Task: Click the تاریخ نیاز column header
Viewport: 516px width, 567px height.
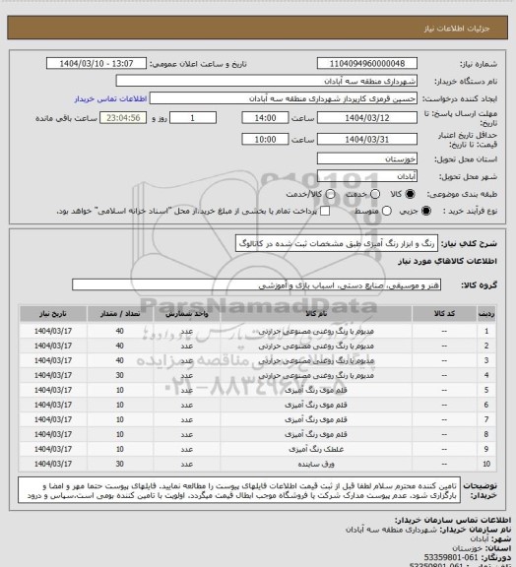Action: click(53, 314)
